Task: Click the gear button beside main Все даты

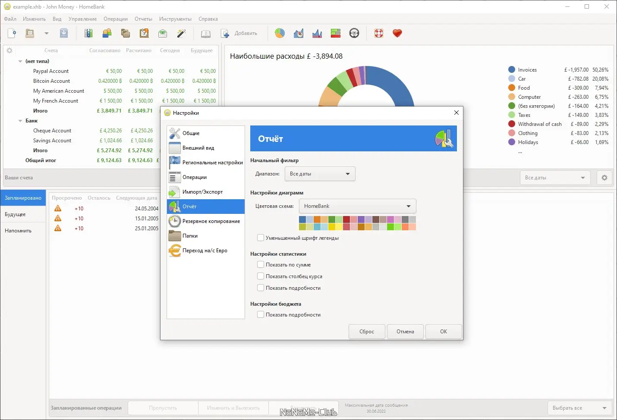Action: tap(604, 178)
